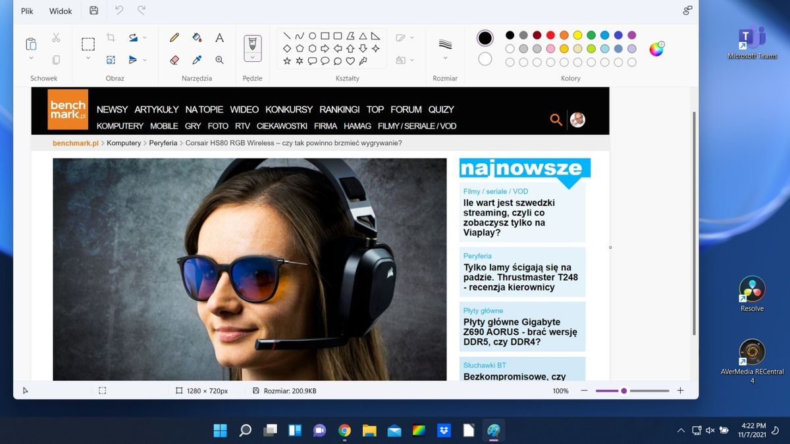This screenshot has height=444, width=790.
Task: Click the Resize image icon
Action: tap(111, 60)
